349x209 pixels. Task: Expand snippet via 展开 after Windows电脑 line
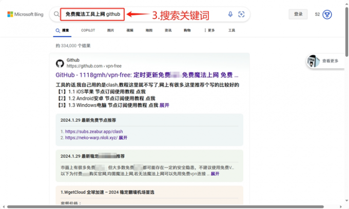[x=164, y=106]
